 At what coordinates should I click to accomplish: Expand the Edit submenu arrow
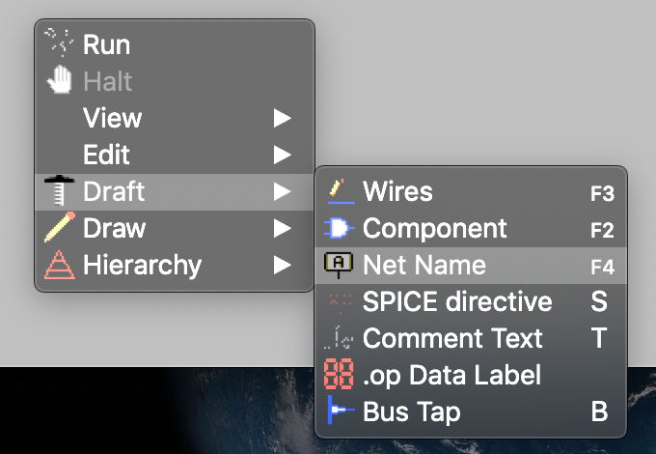(283, 155)
